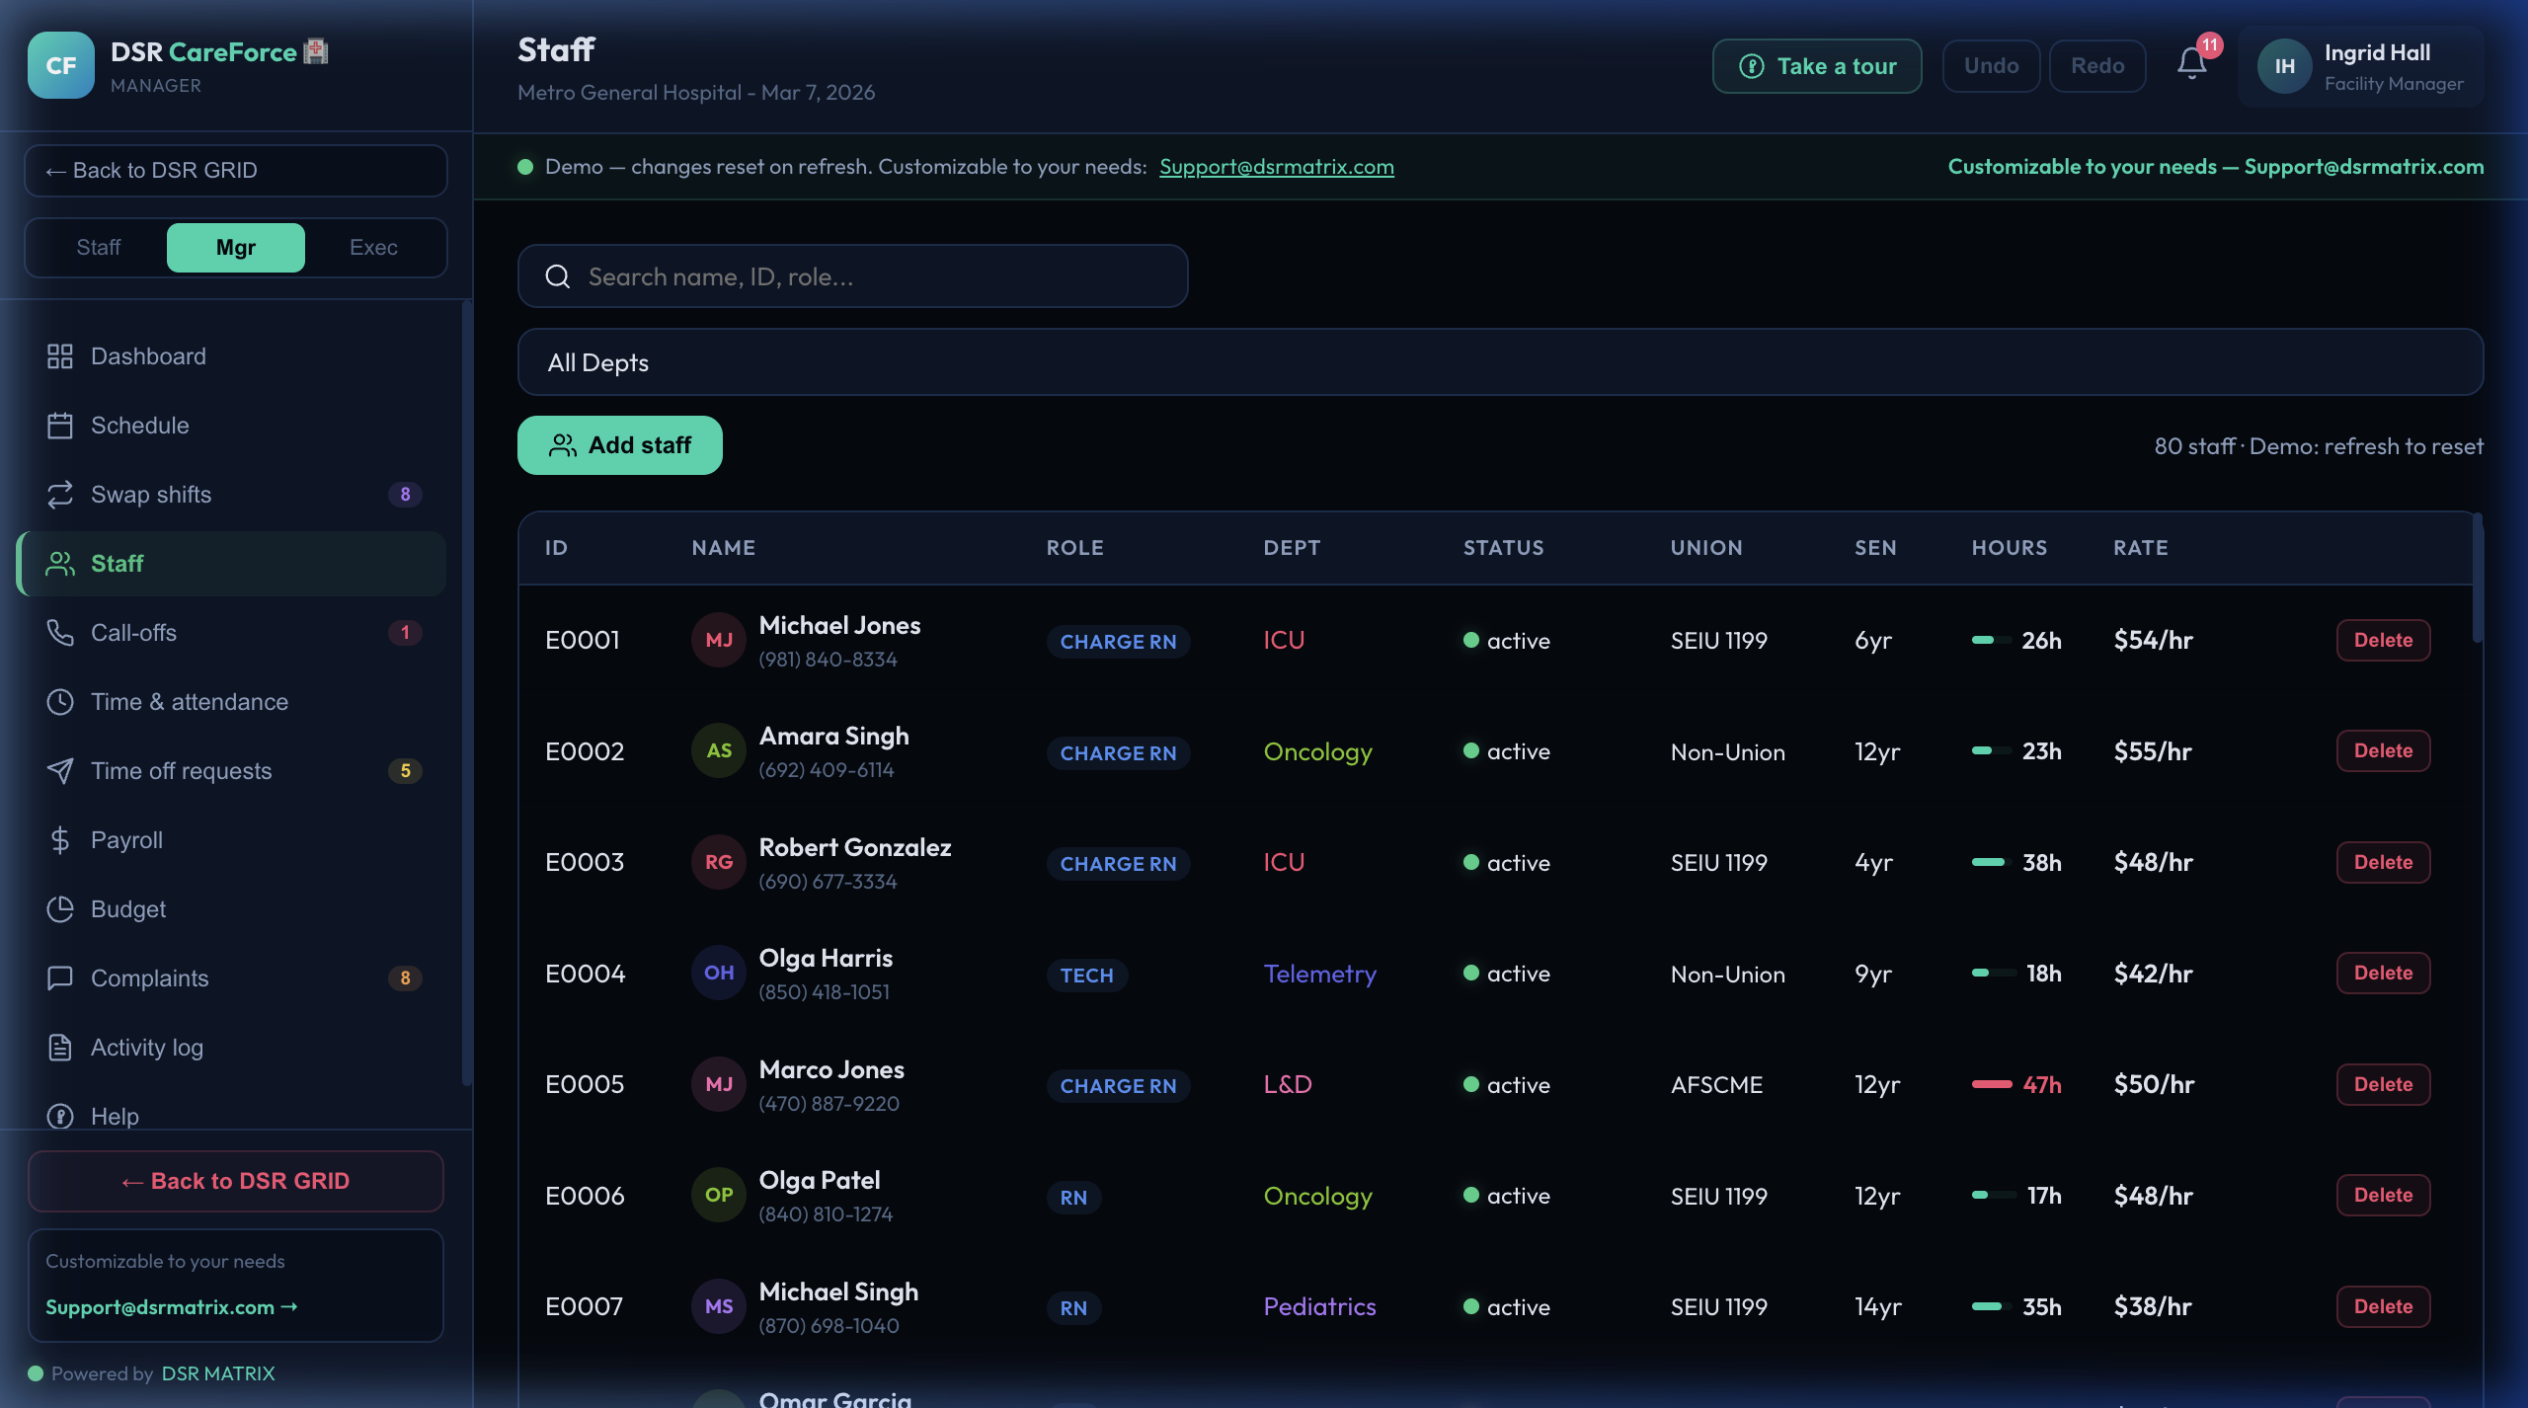2528x1408 pixels.
Task: Click Marco Jones red hours bar
Action: pyautogui.click(x=1991, y=1084)
